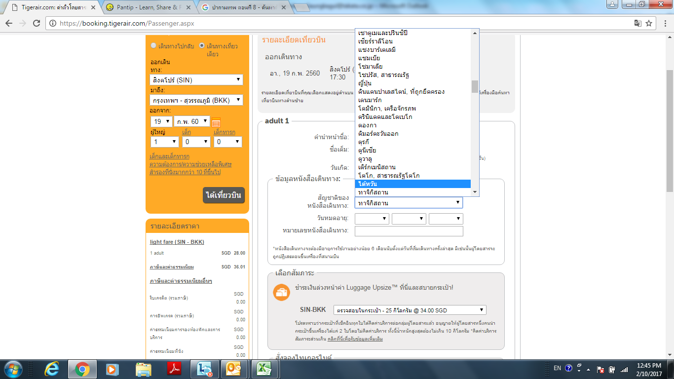Open the last passport expiry date dropdown
Image resolution: width=674 pixels, height=379 pixels.
click(446, 219)
